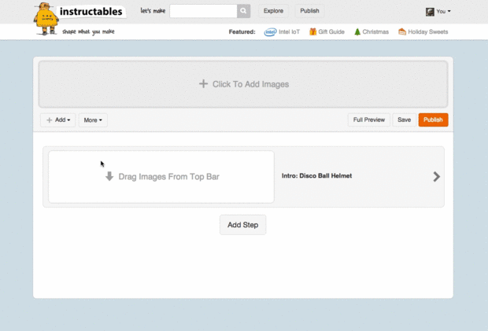Click To Add Images upload area
This screenshot has width=488, height=331.
(x=243, y=84)
